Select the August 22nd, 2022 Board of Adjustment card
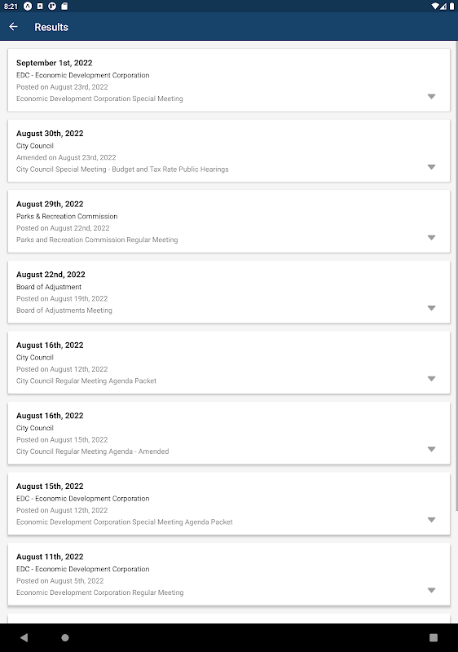Viewport: 458px width, 652px height. tap(229, 292)
